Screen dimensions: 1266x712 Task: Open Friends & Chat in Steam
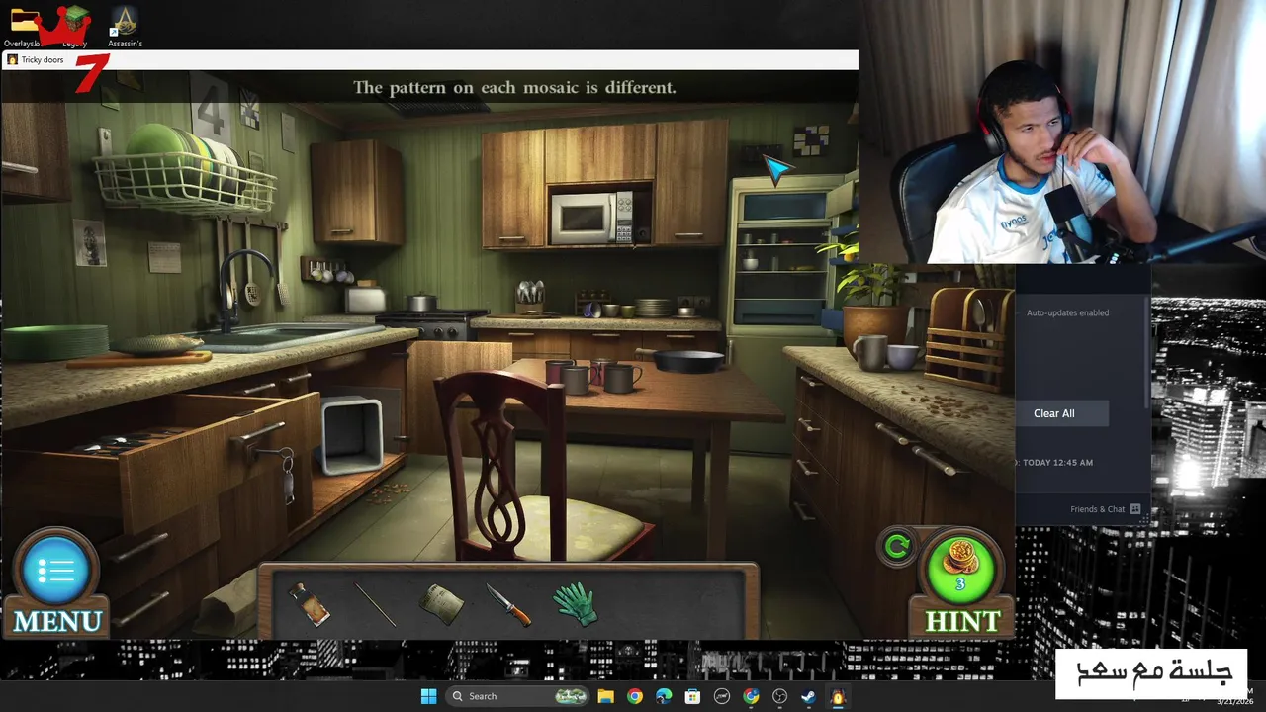coord(1097,509)
